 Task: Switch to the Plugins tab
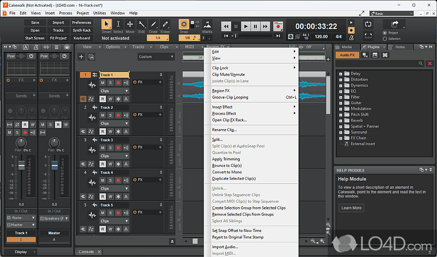point(373,47)
